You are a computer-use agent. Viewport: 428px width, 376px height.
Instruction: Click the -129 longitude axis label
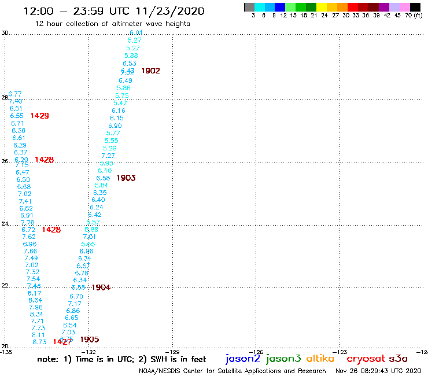click(172, 352)
